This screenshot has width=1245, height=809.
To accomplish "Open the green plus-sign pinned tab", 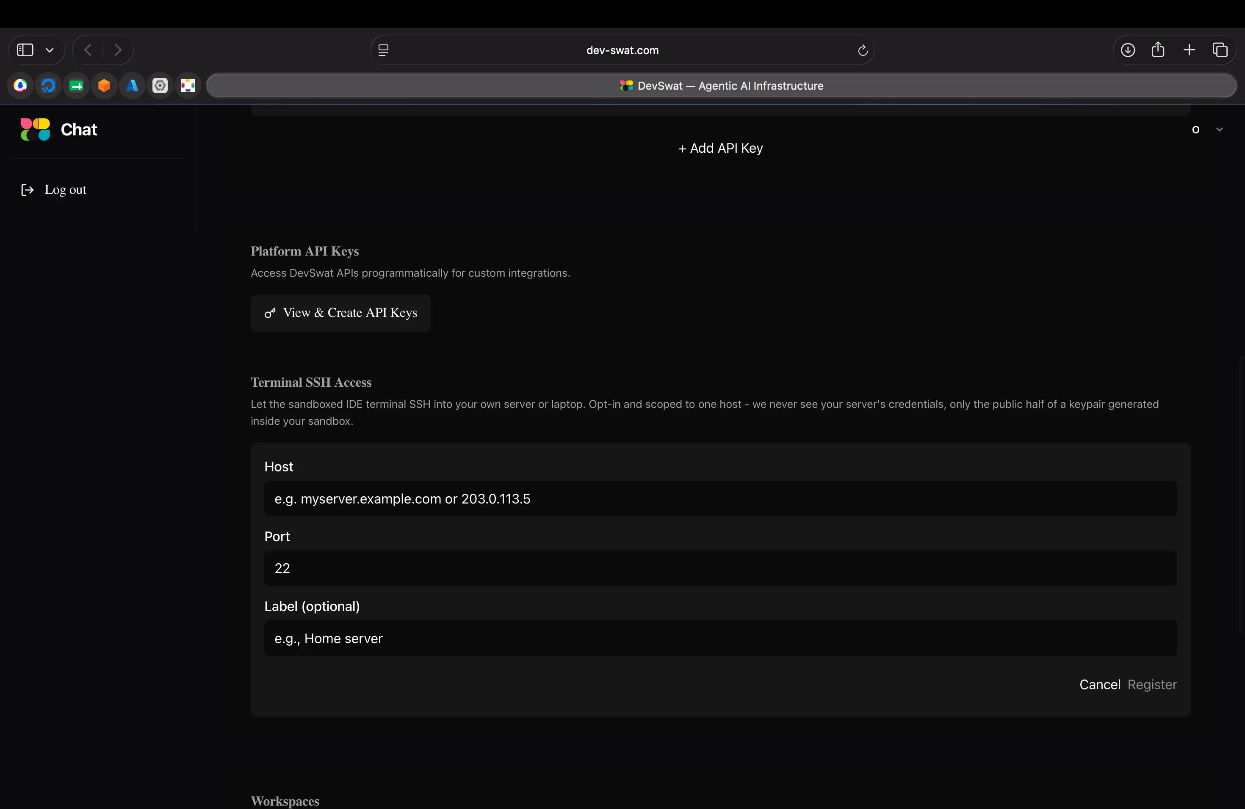I will 76,85.
